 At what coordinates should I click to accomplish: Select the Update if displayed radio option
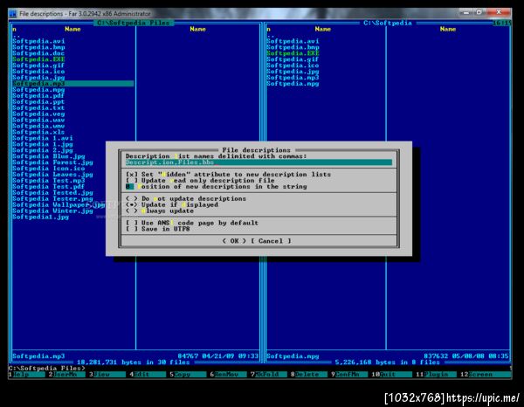pos(172,205)
